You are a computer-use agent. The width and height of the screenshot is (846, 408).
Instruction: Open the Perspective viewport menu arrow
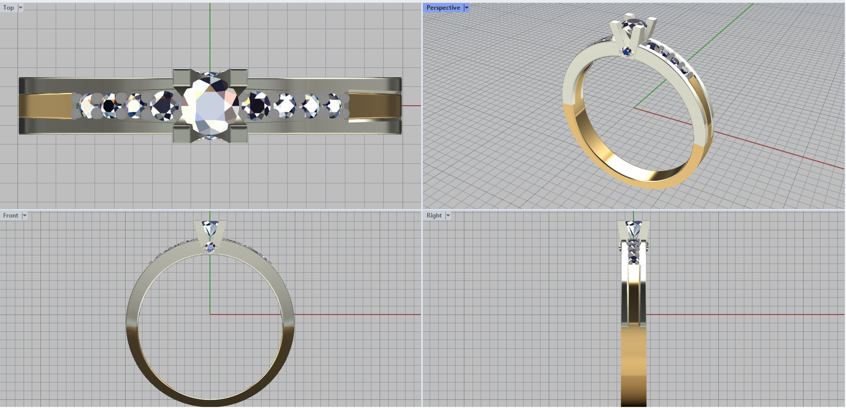point(466,8)
